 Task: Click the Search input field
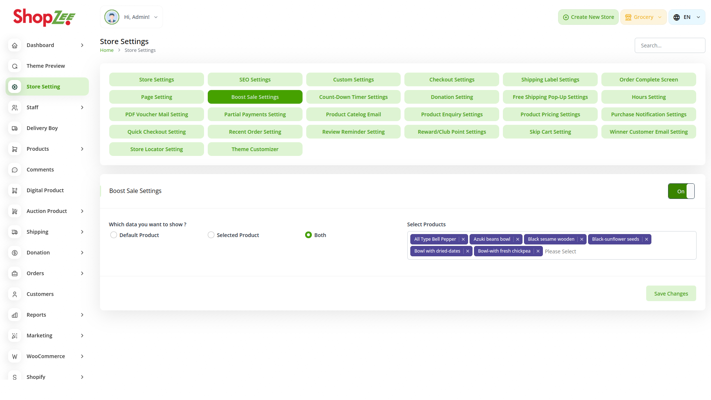coord(670,46)
